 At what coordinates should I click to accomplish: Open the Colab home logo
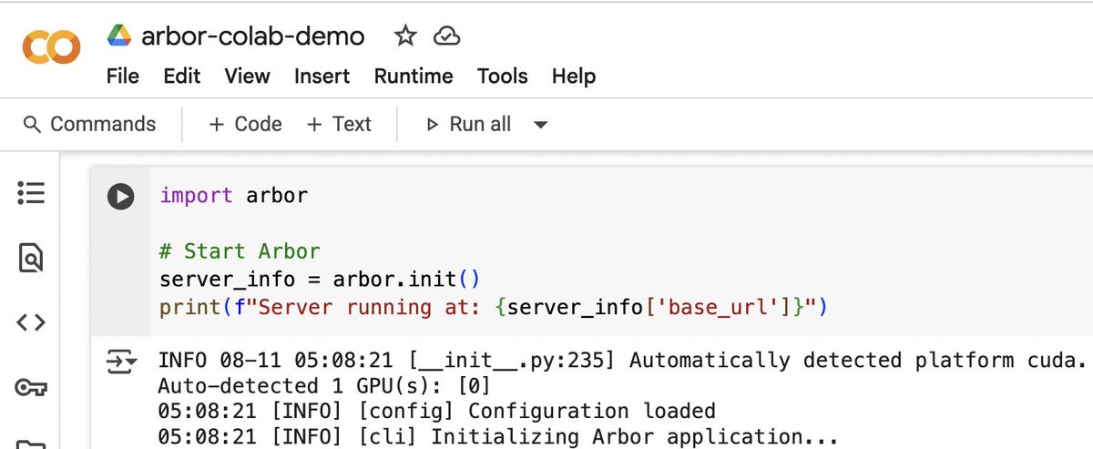(51, 47)
